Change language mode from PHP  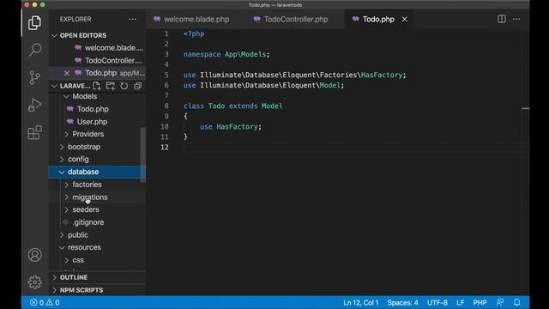coord(480,302)
